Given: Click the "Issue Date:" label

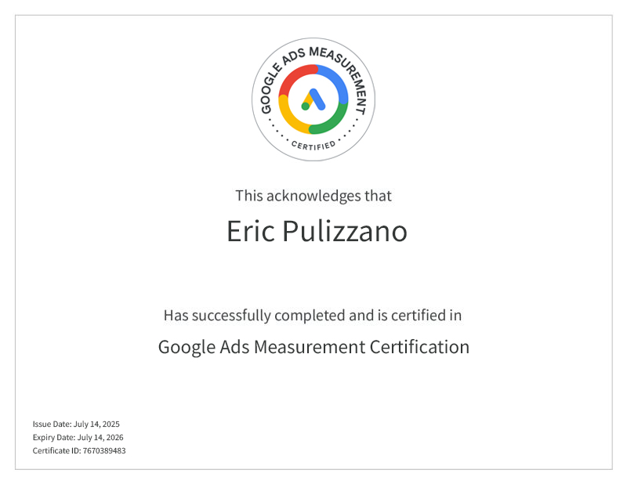Looking at the screenshot, I should pyautogui.click(x=52, y=424).
